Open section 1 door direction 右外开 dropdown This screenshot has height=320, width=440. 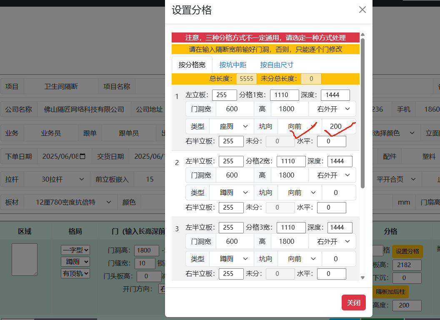[332, 109]
